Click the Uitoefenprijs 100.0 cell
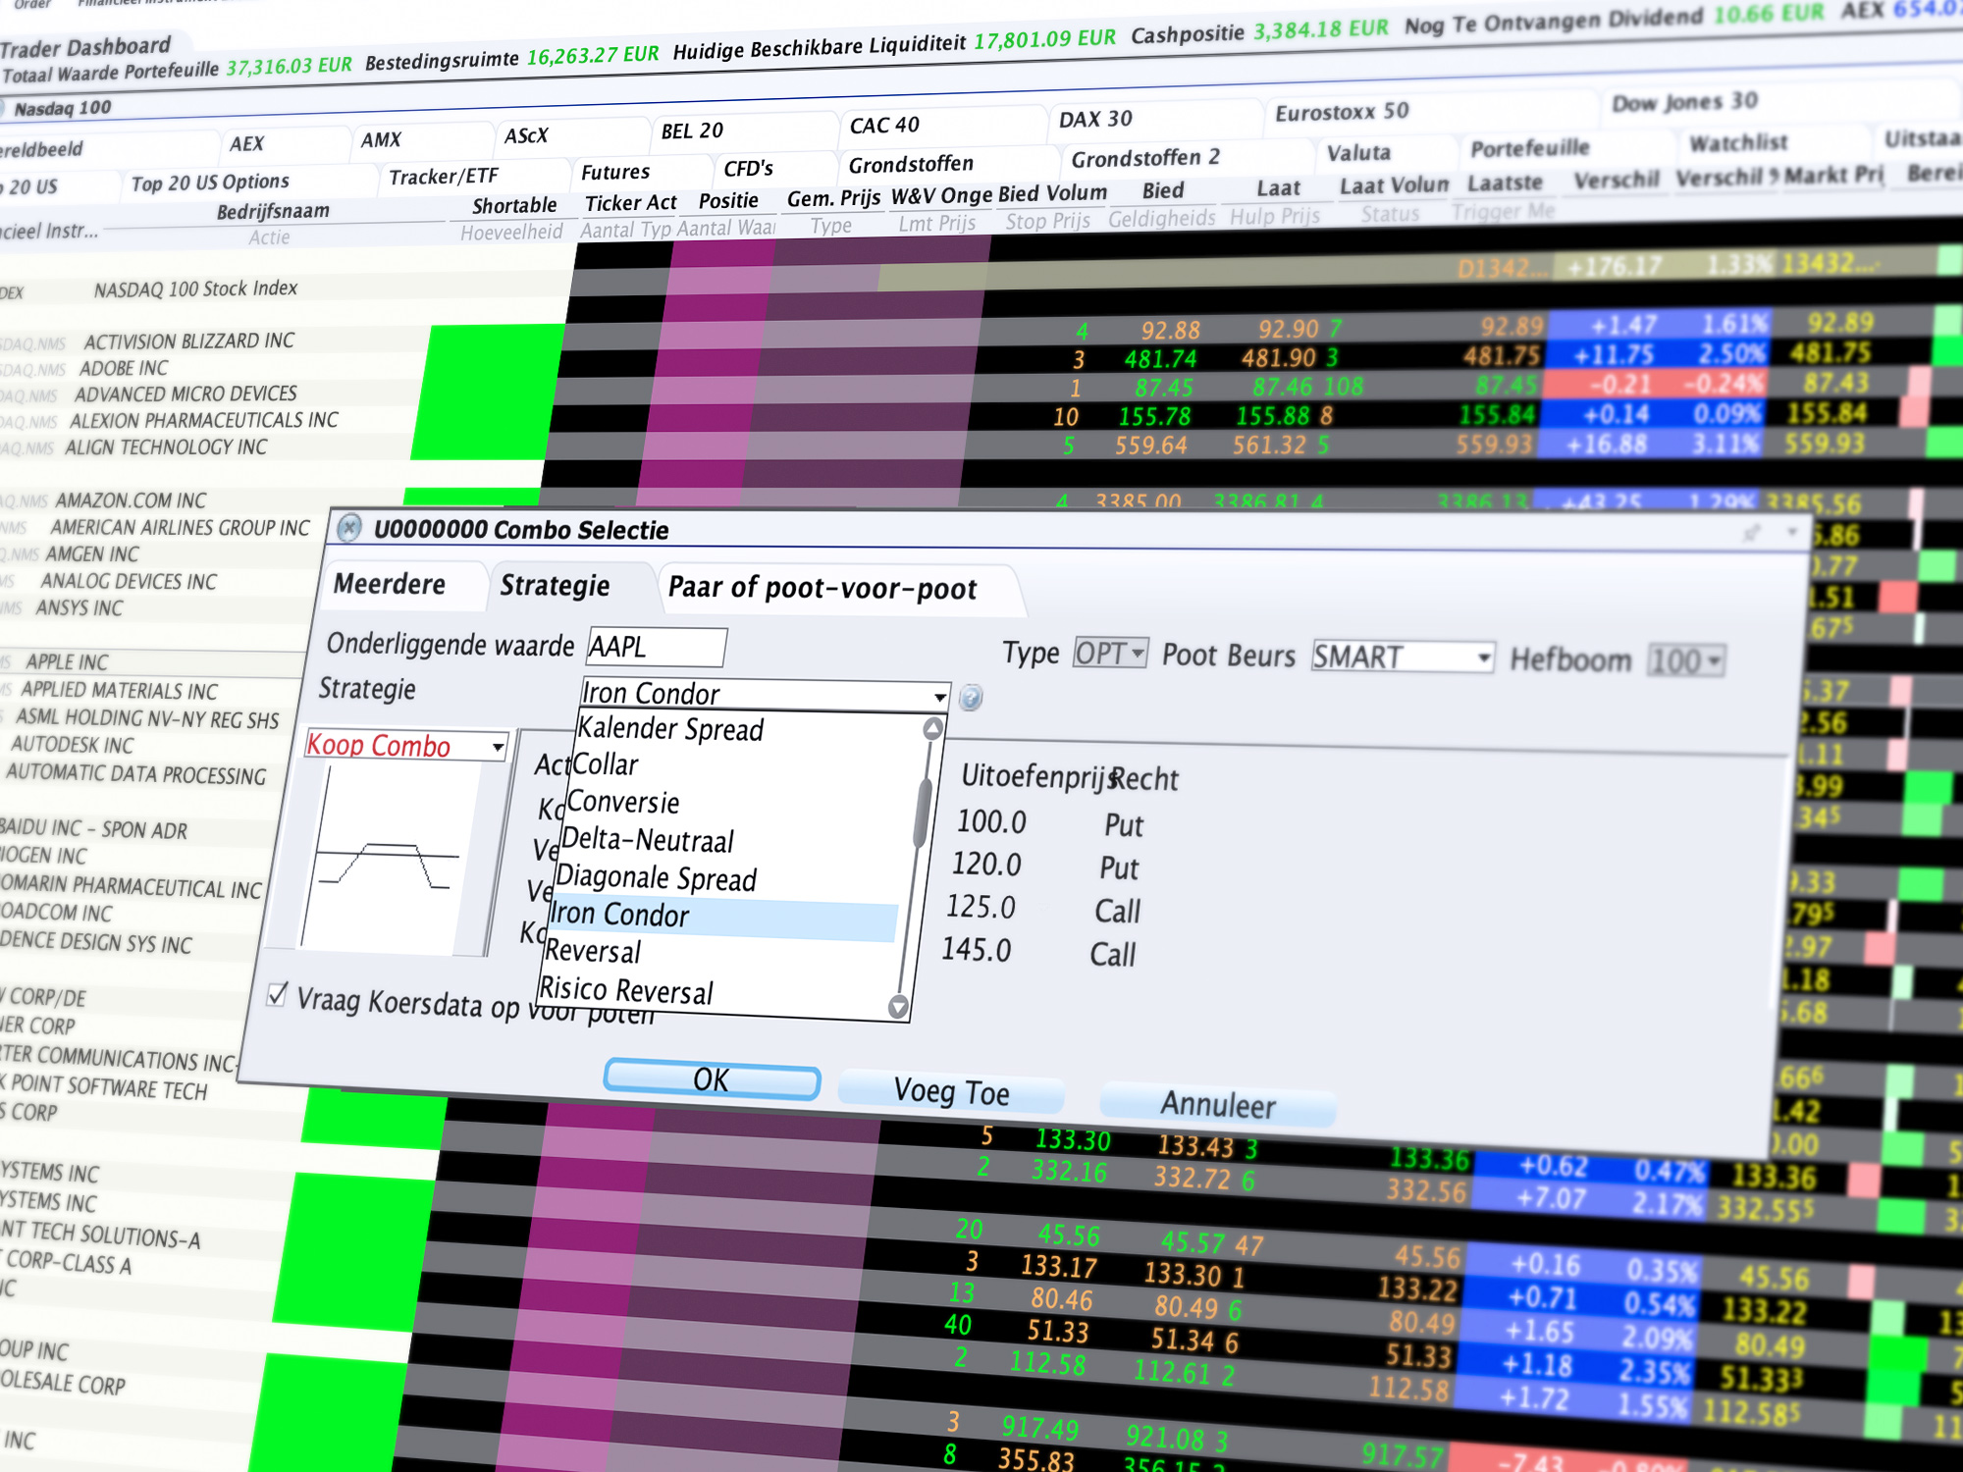This screenshot has height=1472, width=1963. click(x=992, y=821)
